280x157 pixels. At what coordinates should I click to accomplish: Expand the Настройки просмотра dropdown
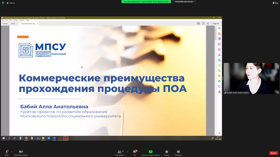[x=185, y=2]
